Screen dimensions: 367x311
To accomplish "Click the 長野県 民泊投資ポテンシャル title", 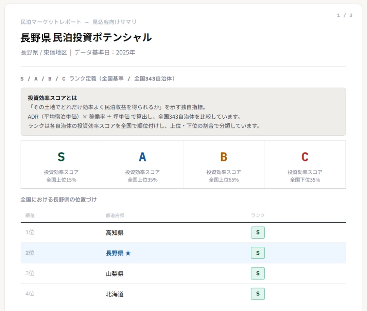I will (86, 38).
